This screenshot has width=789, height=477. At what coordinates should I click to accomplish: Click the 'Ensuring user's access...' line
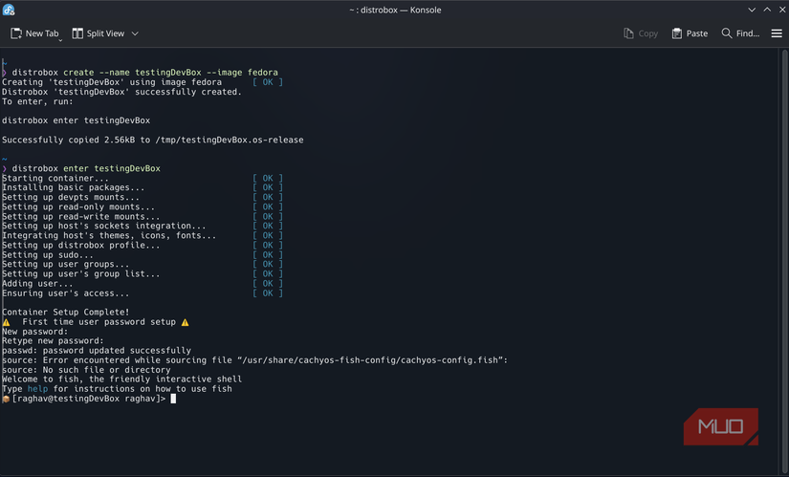point(65,293)
